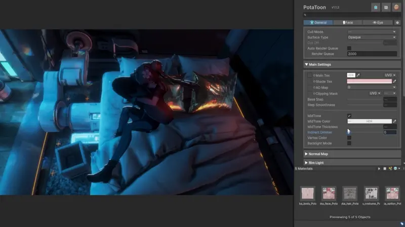Open the Main Tex UV0 dropdown
405x227 pixels.
(390, 75)
